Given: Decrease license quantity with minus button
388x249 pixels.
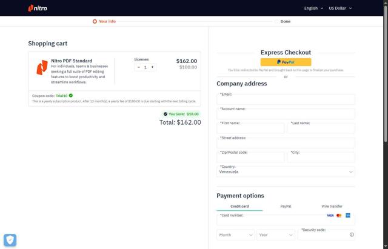Looking at the screenshot, I should pos(139,67).
